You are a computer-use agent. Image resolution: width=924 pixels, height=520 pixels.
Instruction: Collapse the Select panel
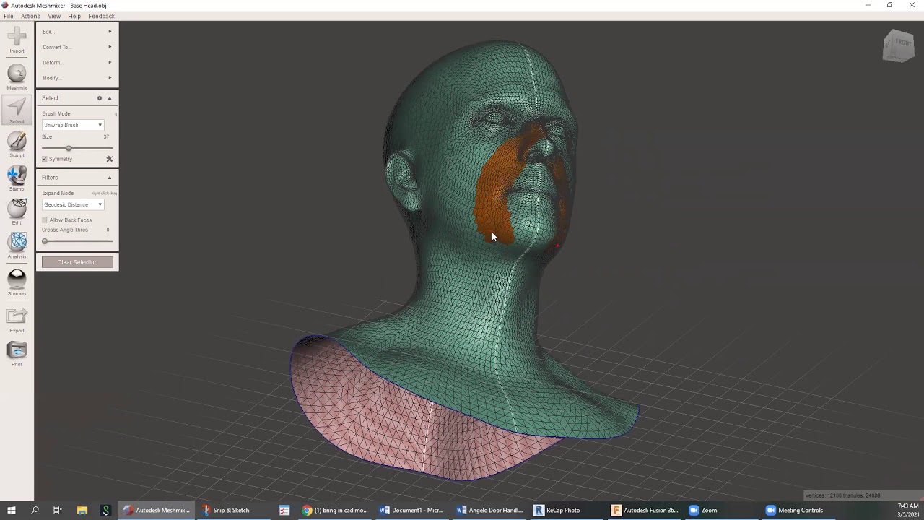point(110,98)
